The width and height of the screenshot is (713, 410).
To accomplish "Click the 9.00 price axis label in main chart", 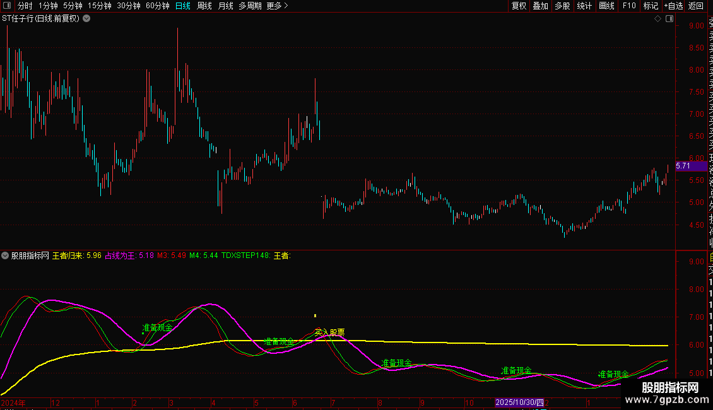I will point(697,26).
